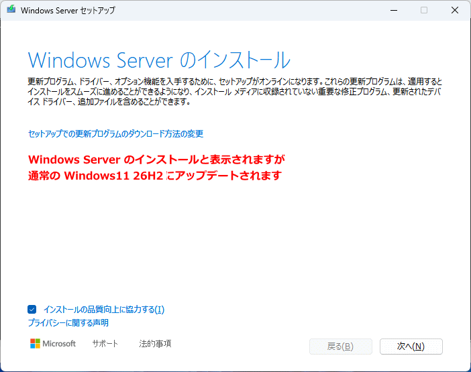Click the heading Windows Server のインストール
This screenshot has width=471, height=372.
tap(159, 60)
